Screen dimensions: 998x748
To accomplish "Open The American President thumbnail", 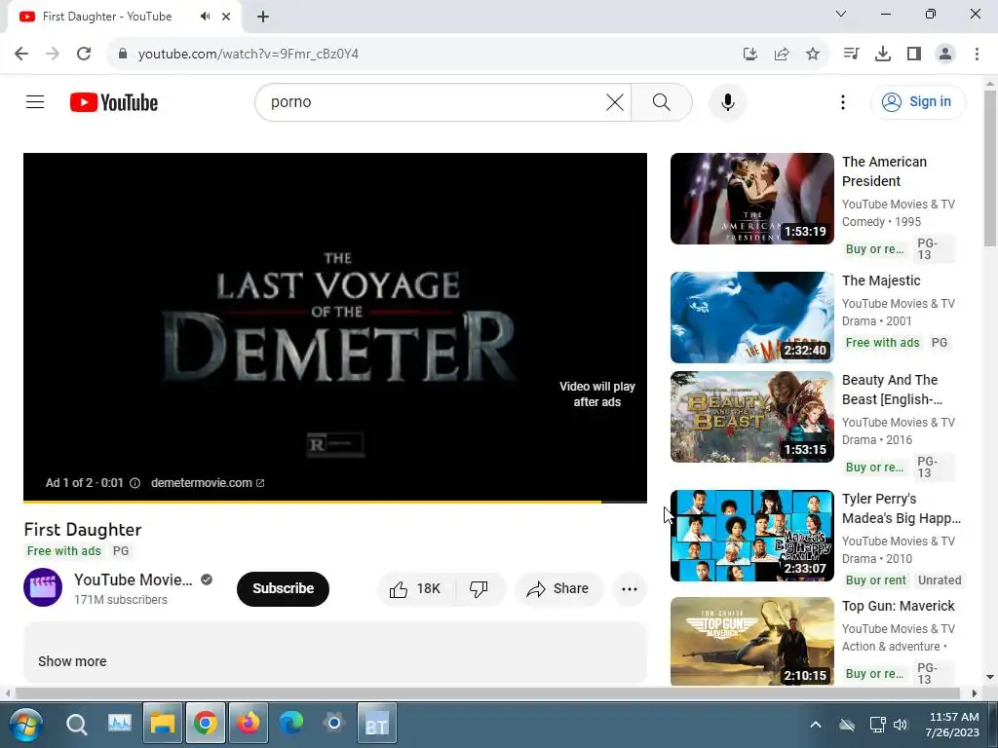I will pyautogui.click(x=751, y=199).
